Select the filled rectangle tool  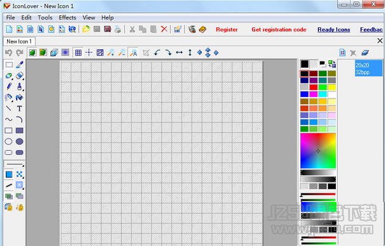pyautogui.click(x=19, y=131)
